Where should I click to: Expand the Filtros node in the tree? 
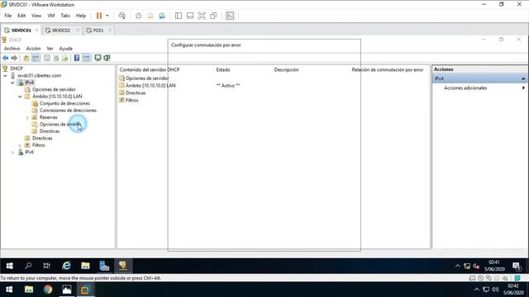[20, 145]
